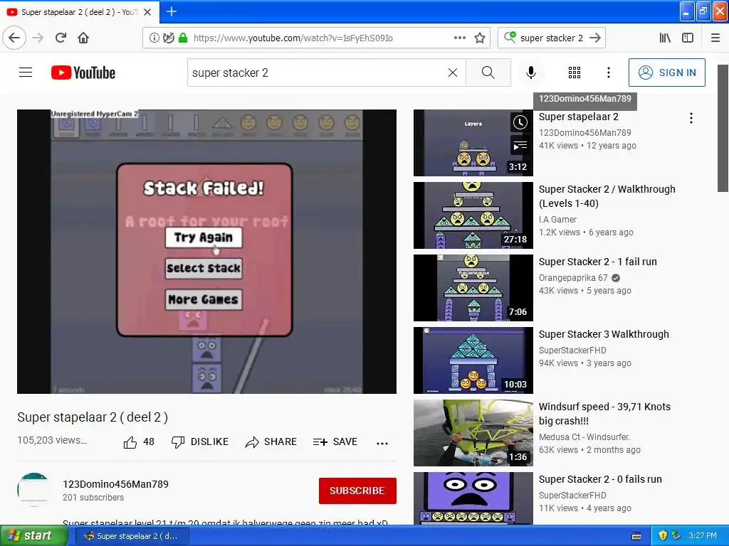
Task: Open the YouTube apps grid icon
Action: [575, 73]
